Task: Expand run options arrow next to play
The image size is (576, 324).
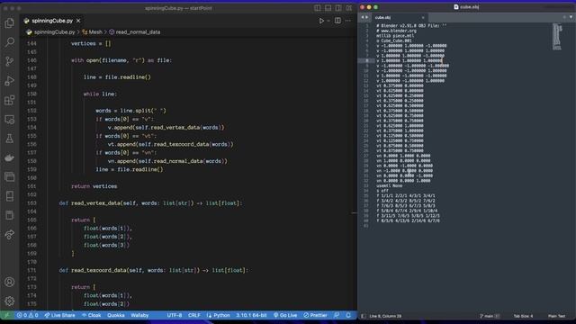Action: (x=328, y=21)
